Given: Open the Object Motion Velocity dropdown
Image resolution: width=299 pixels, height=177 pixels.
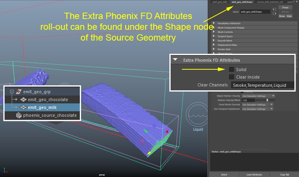Looking at the screenshot, I should click(258, 96).
